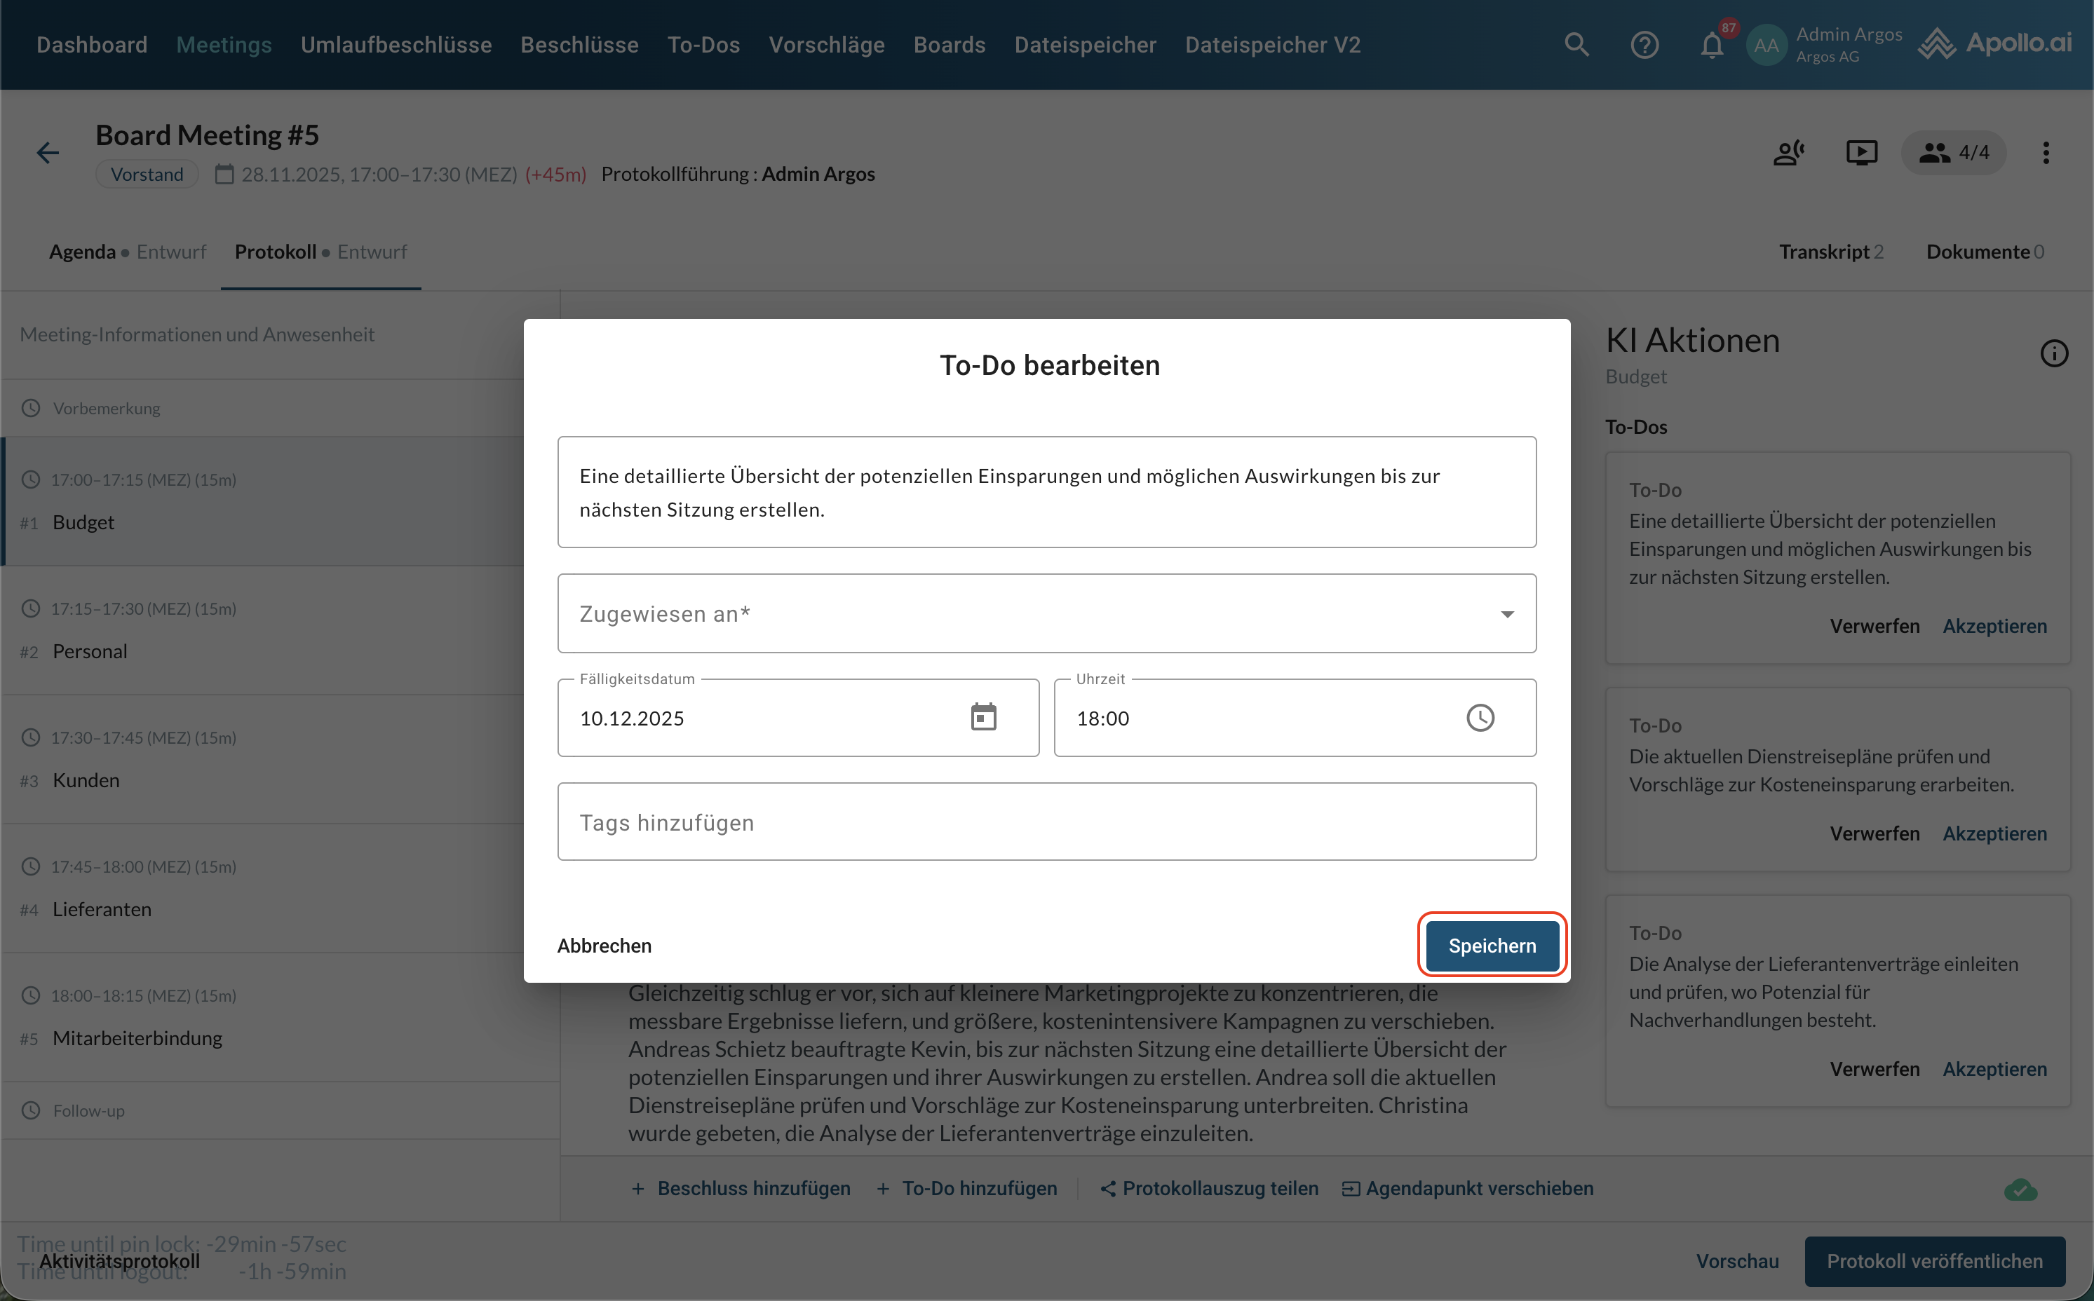Click Protokoll veröffentlichen button
This screenshot has height=1301, width=2094.
point(1934,1260)
